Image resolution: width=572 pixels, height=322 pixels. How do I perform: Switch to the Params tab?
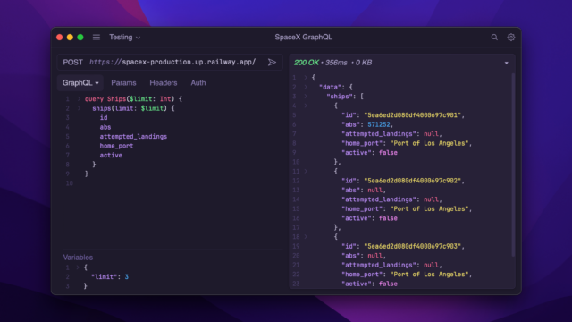[x=123, y=83]
